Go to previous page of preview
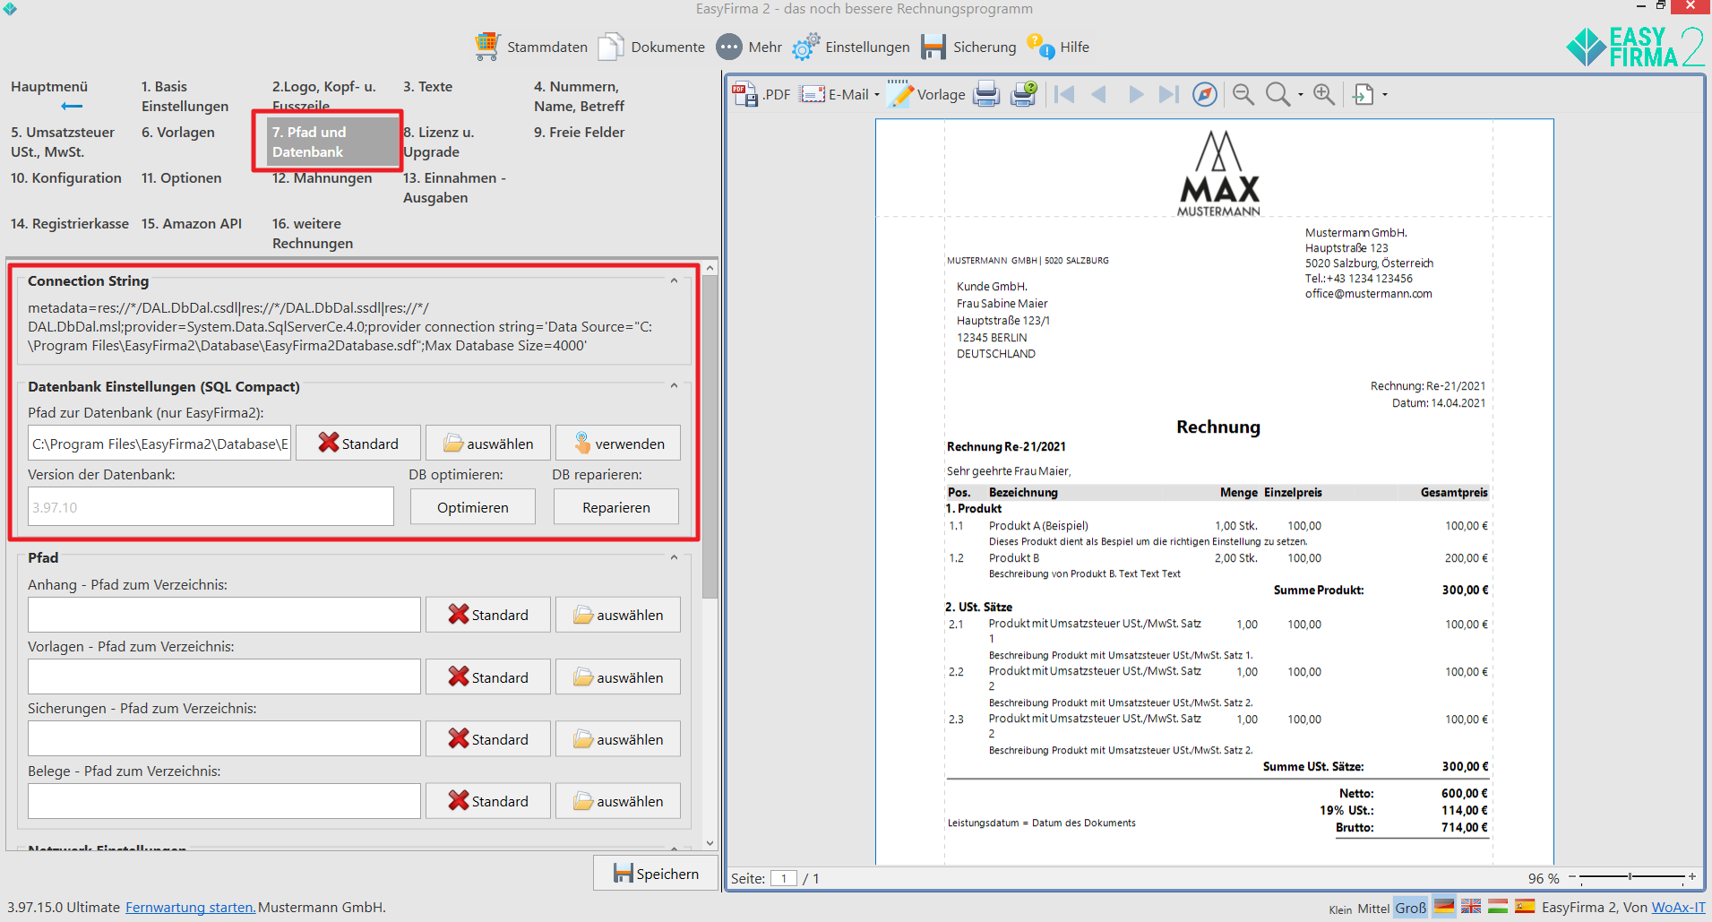 [x=1099, y=94]
